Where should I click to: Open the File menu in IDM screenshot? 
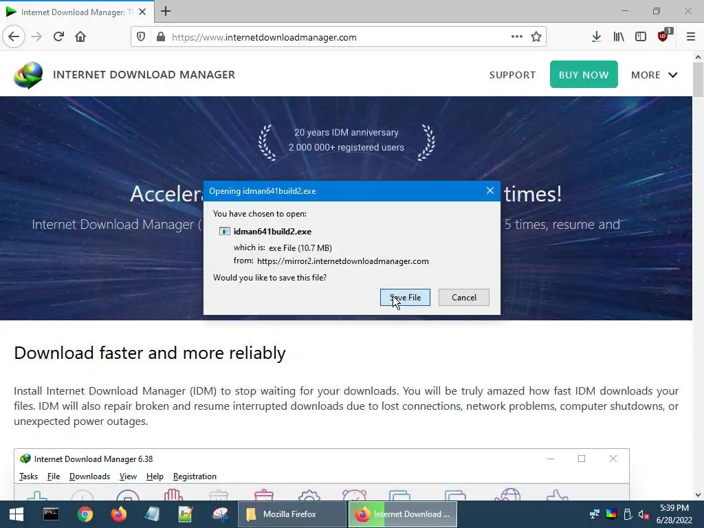coord(54,476)
